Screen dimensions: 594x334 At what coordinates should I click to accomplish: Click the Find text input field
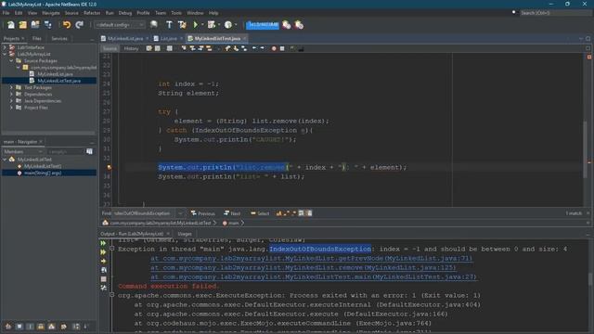(144, 213)
